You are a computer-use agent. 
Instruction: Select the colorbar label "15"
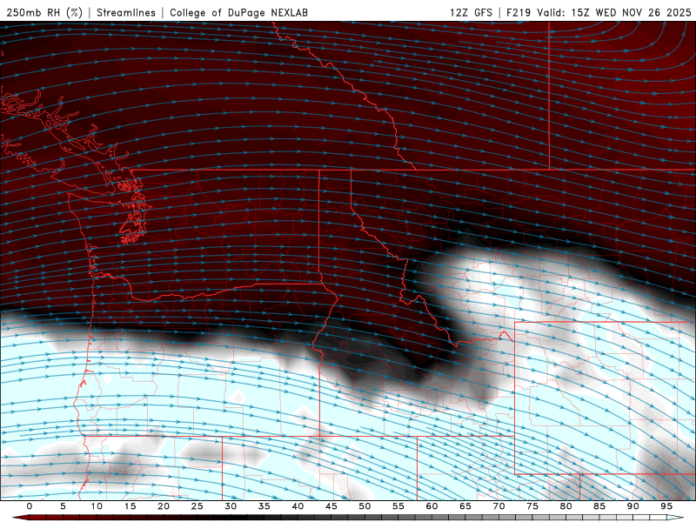(x=130, y=506)
